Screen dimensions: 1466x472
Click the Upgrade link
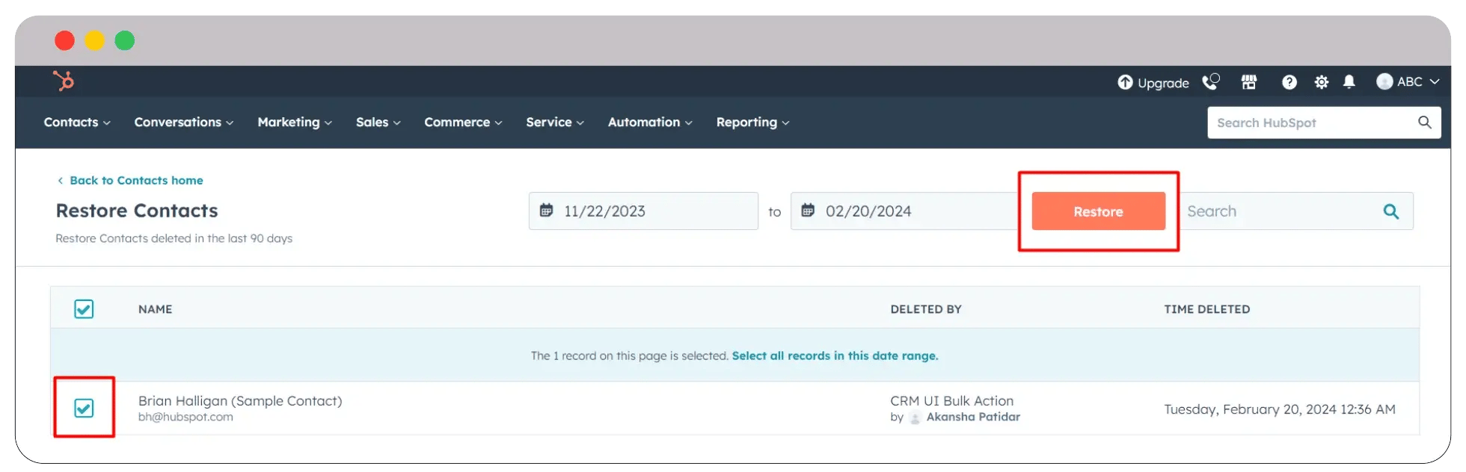pyautogui.click(x=1153, y=82)
